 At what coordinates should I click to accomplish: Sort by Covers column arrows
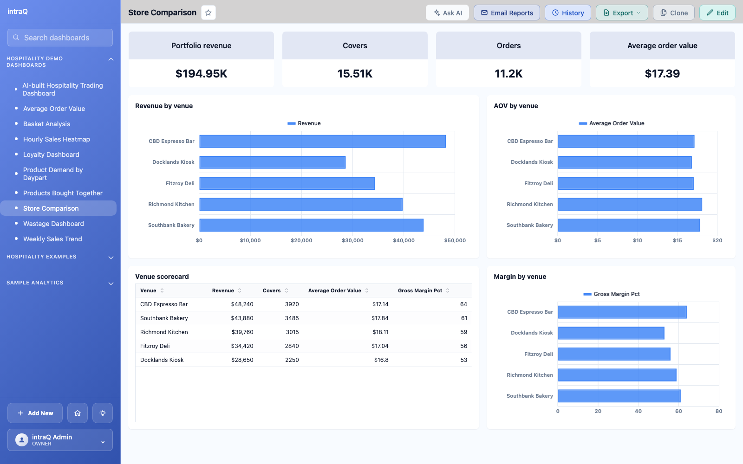tap(287, 290)
